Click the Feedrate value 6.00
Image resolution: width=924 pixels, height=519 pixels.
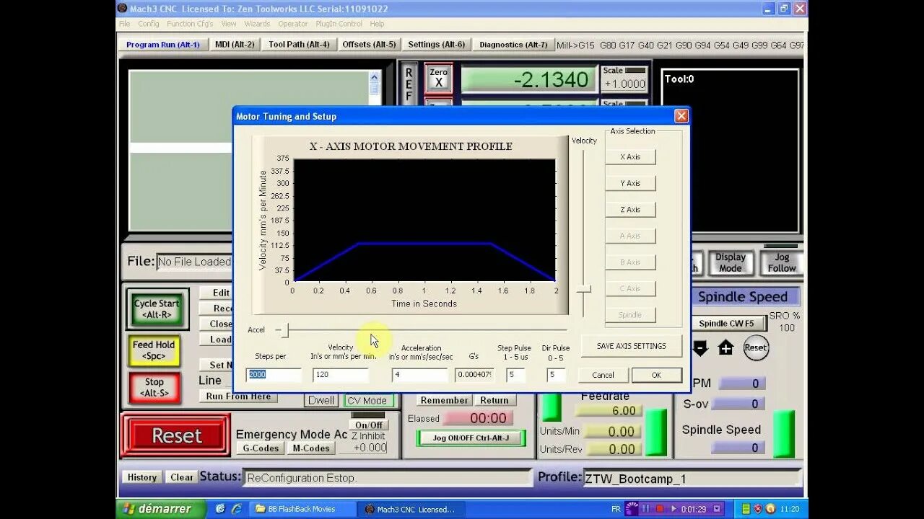click(x=608, y=411)
